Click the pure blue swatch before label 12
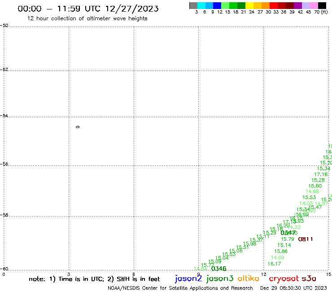 point(217,5)
